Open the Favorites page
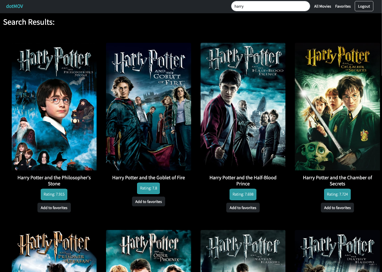 click(343, 6)
